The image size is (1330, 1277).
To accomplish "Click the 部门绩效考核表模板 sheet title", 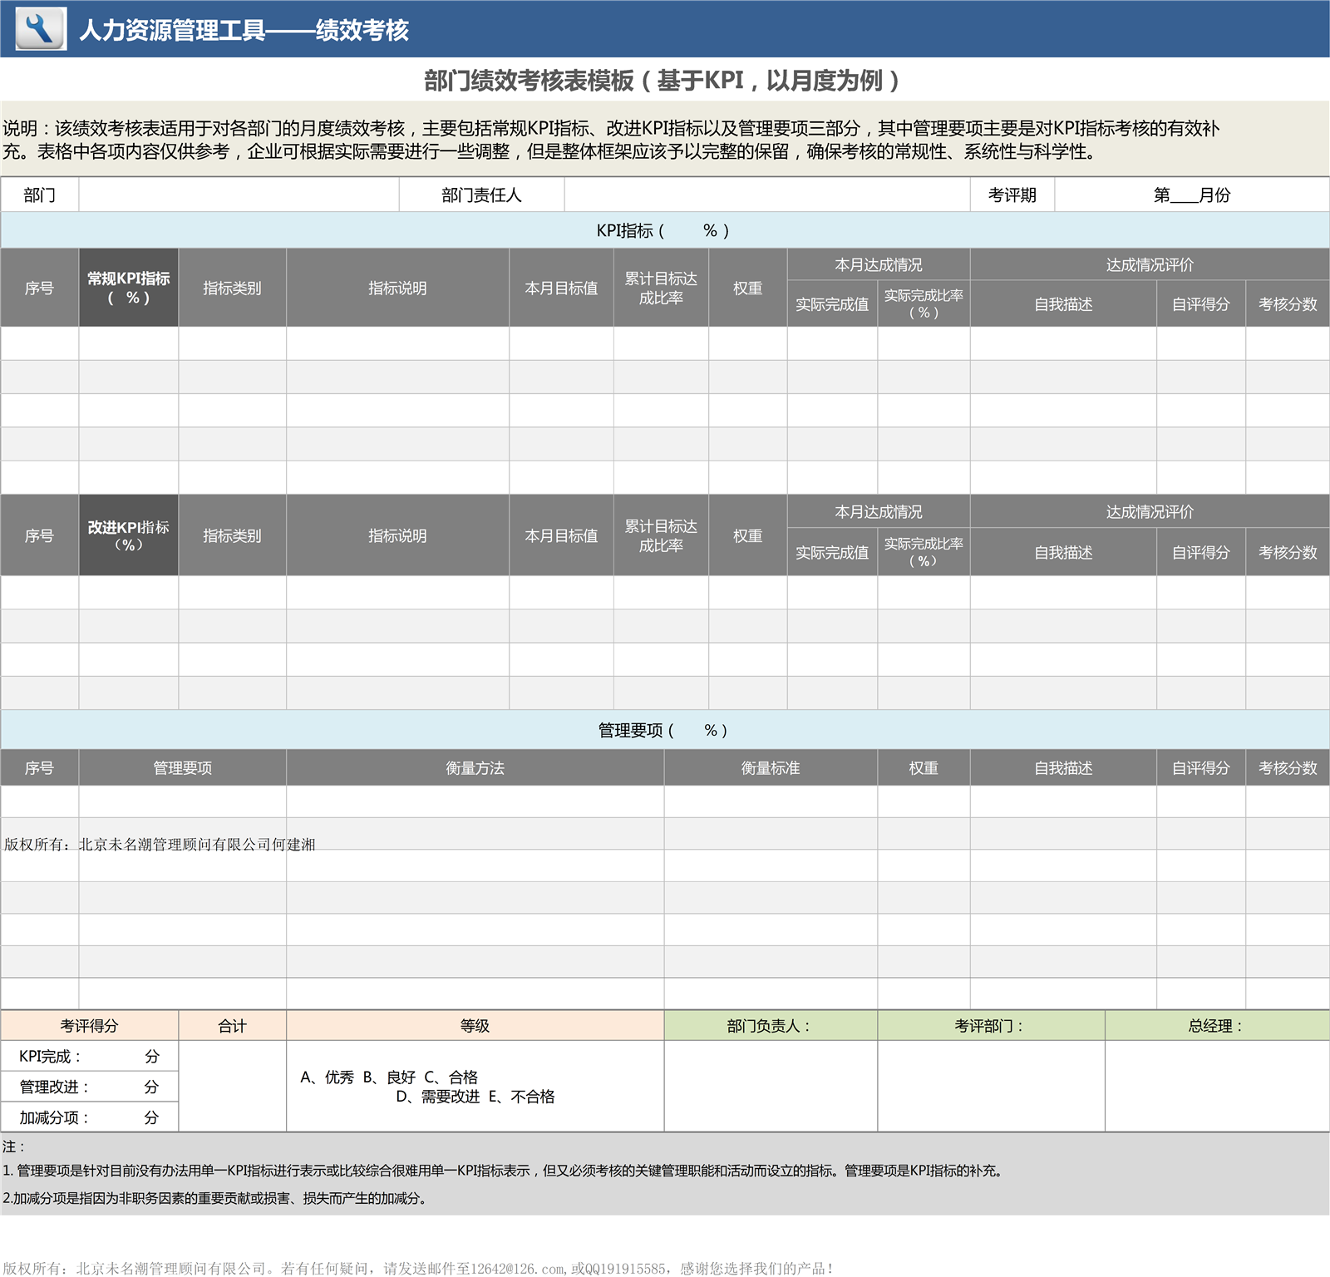I will click(x=663, y=81).
